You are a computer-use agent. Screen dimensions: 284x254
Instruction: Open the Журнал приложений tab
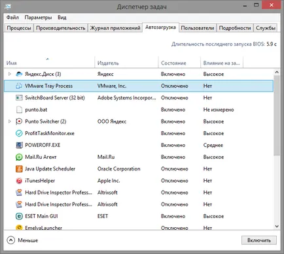[115, 28]
